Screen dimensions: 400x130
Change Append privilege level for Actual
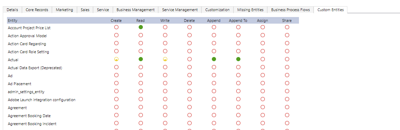pyautogui.click(x=214, y=59)
